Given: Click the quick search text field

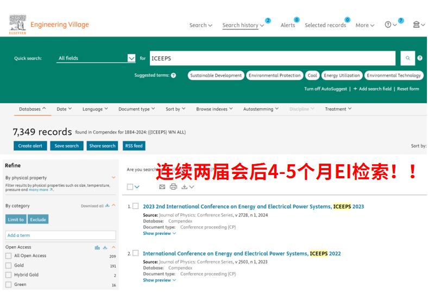Looking at the screenshot, I should (x=273, y=58).
